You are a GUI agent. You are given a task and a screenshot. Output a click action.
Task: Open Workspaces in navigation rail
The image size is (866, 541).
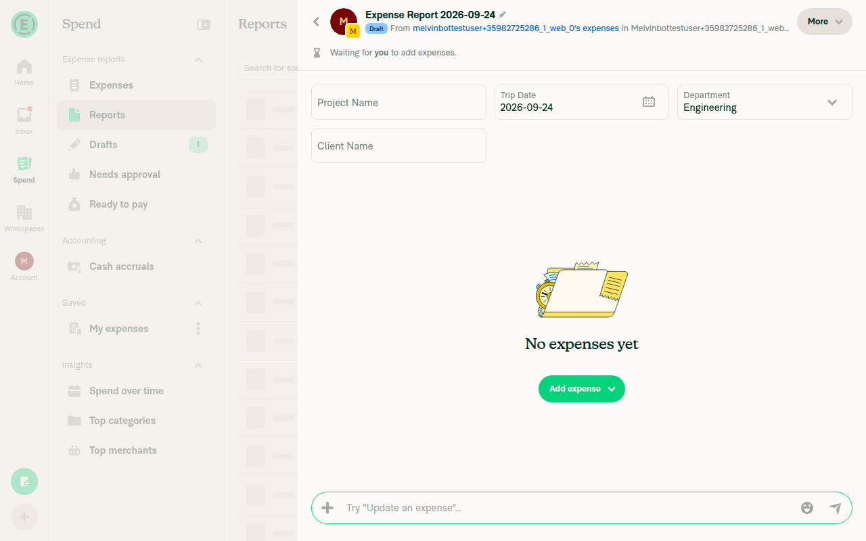24,218
